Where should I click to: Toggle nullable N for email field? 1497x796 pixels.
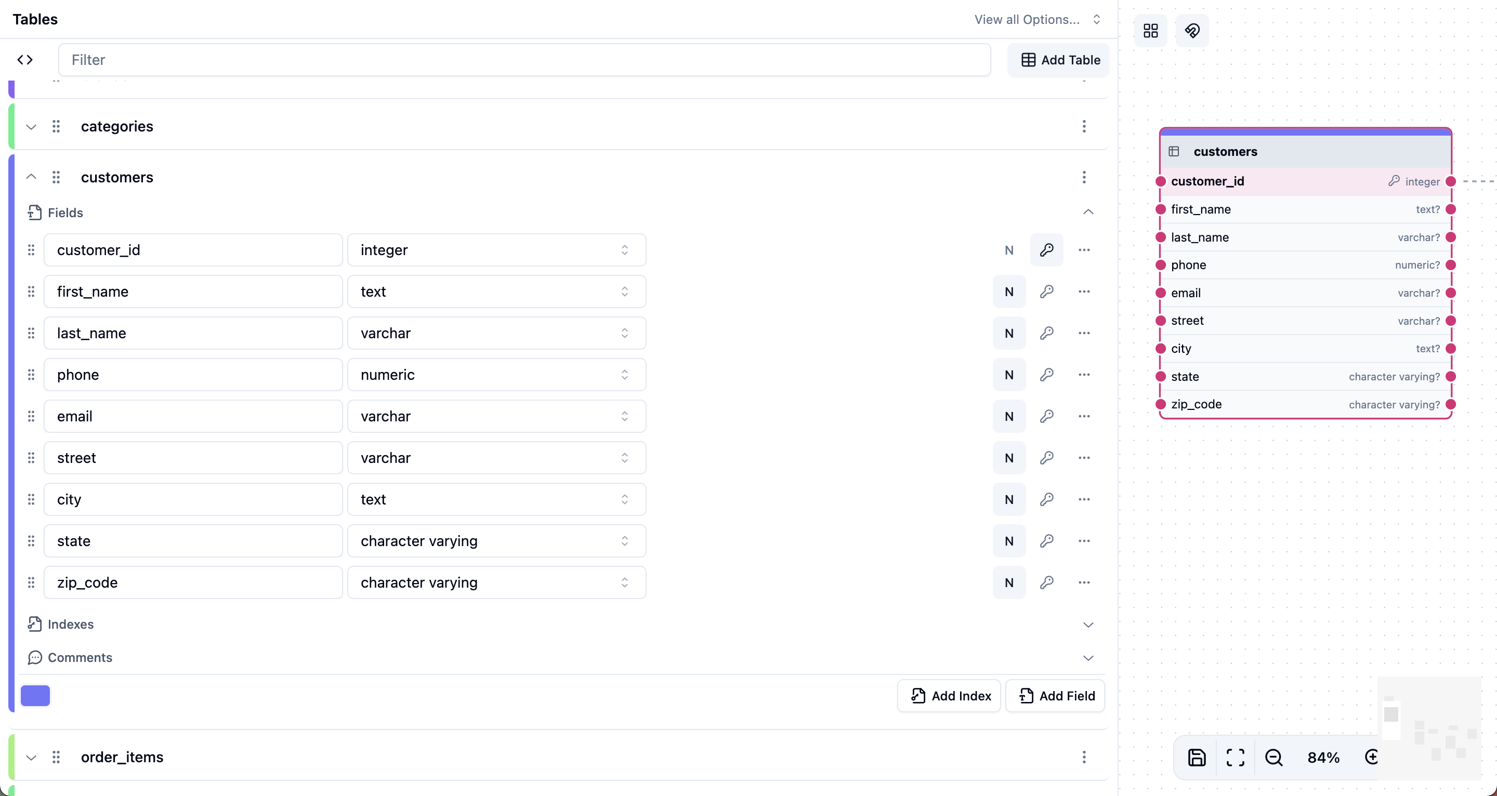click(1009, 417)
